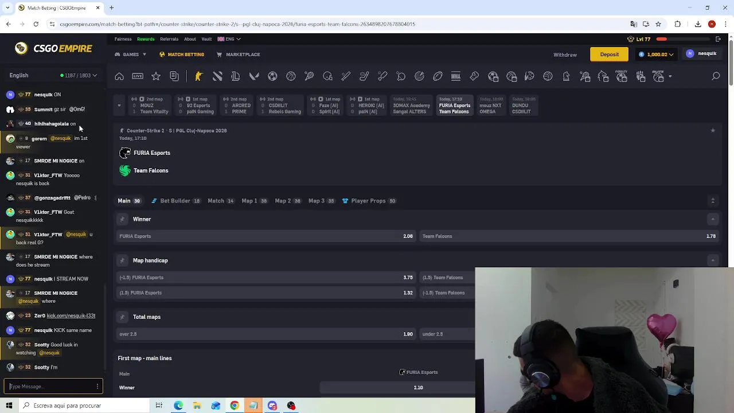Switch to the Map 2 tab
The image size is (734, 413).
click(288, 201)
